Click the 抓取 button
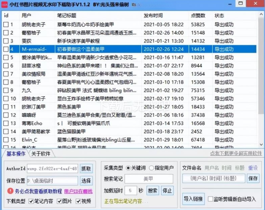265x210 pixels. [86, 169]
